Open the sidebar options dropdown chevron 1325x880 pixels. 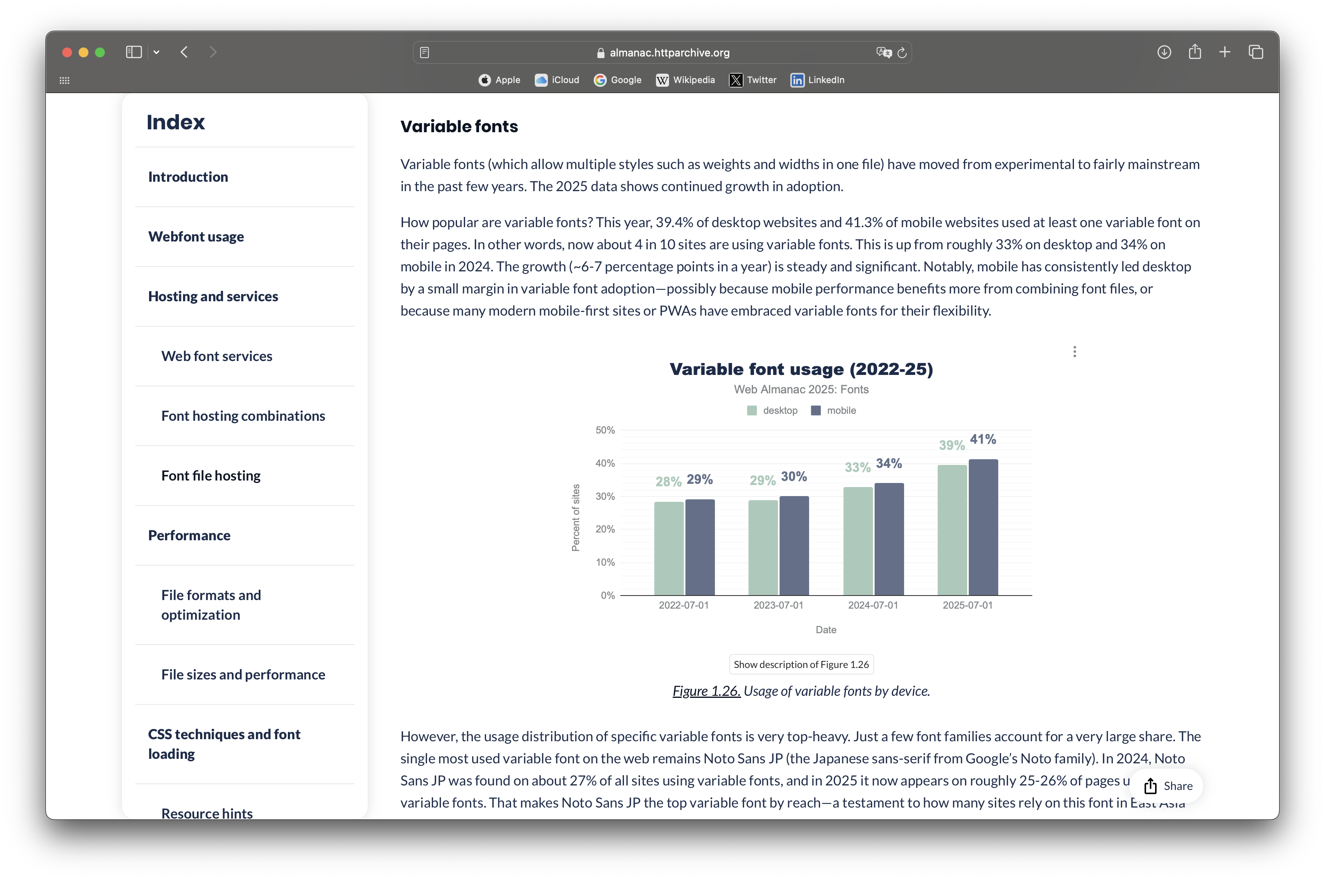pos(157,52)
